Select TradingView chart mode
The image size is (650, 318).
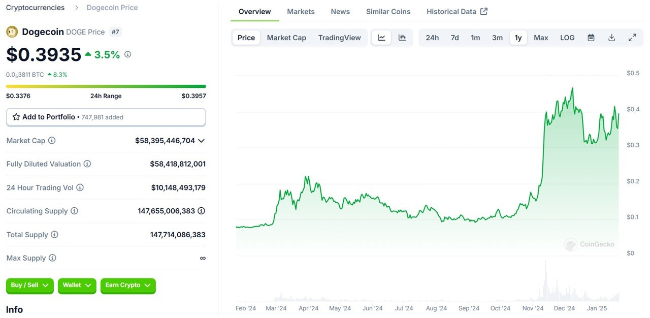pos(340,38)
